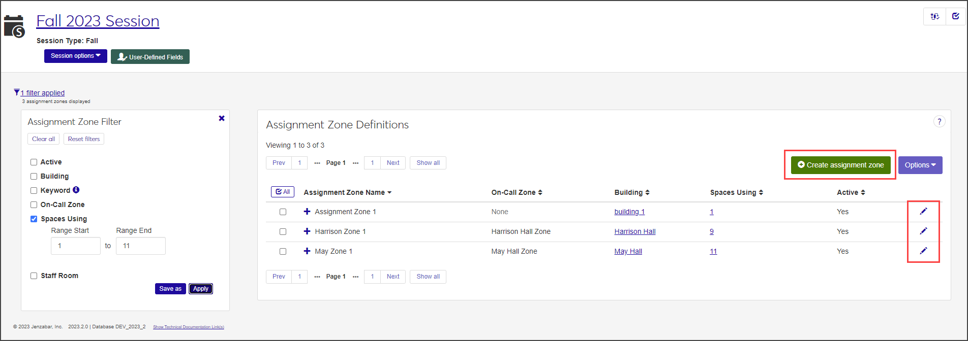Viewport: 968px width, 341px height.
Task: Click Create assignment zone button
Action: (x=840, y=165)
